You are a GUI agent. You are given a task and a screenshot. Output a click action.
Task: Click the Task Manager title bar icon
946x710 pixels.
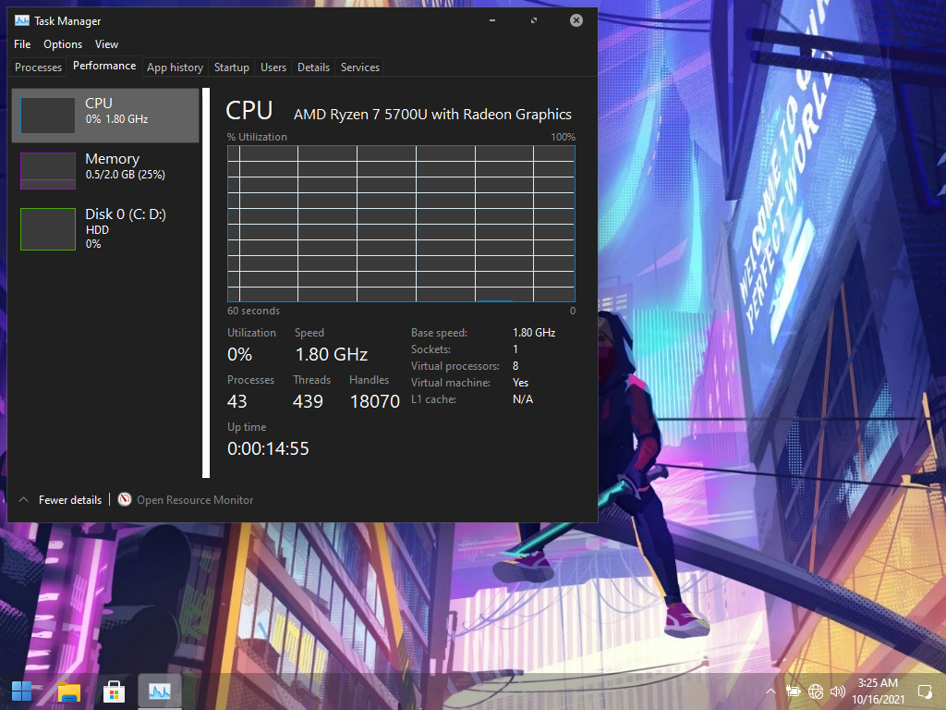pos(22,20)
